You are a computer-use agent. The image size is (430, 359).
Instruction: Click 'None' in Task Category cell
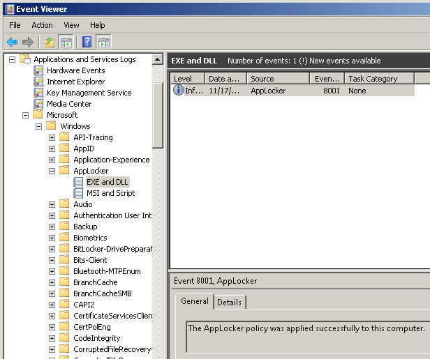(357, 91)
